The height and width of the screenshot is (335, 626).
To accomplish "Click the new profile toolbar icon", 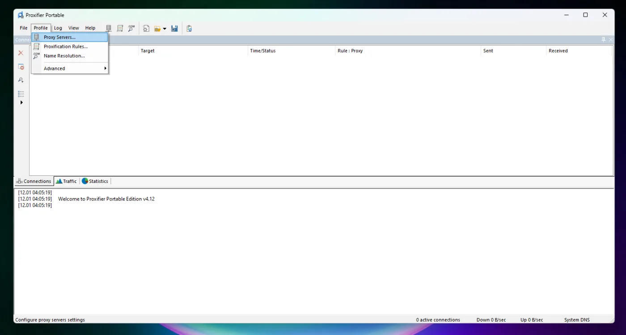I will click(x=146, y=29).
